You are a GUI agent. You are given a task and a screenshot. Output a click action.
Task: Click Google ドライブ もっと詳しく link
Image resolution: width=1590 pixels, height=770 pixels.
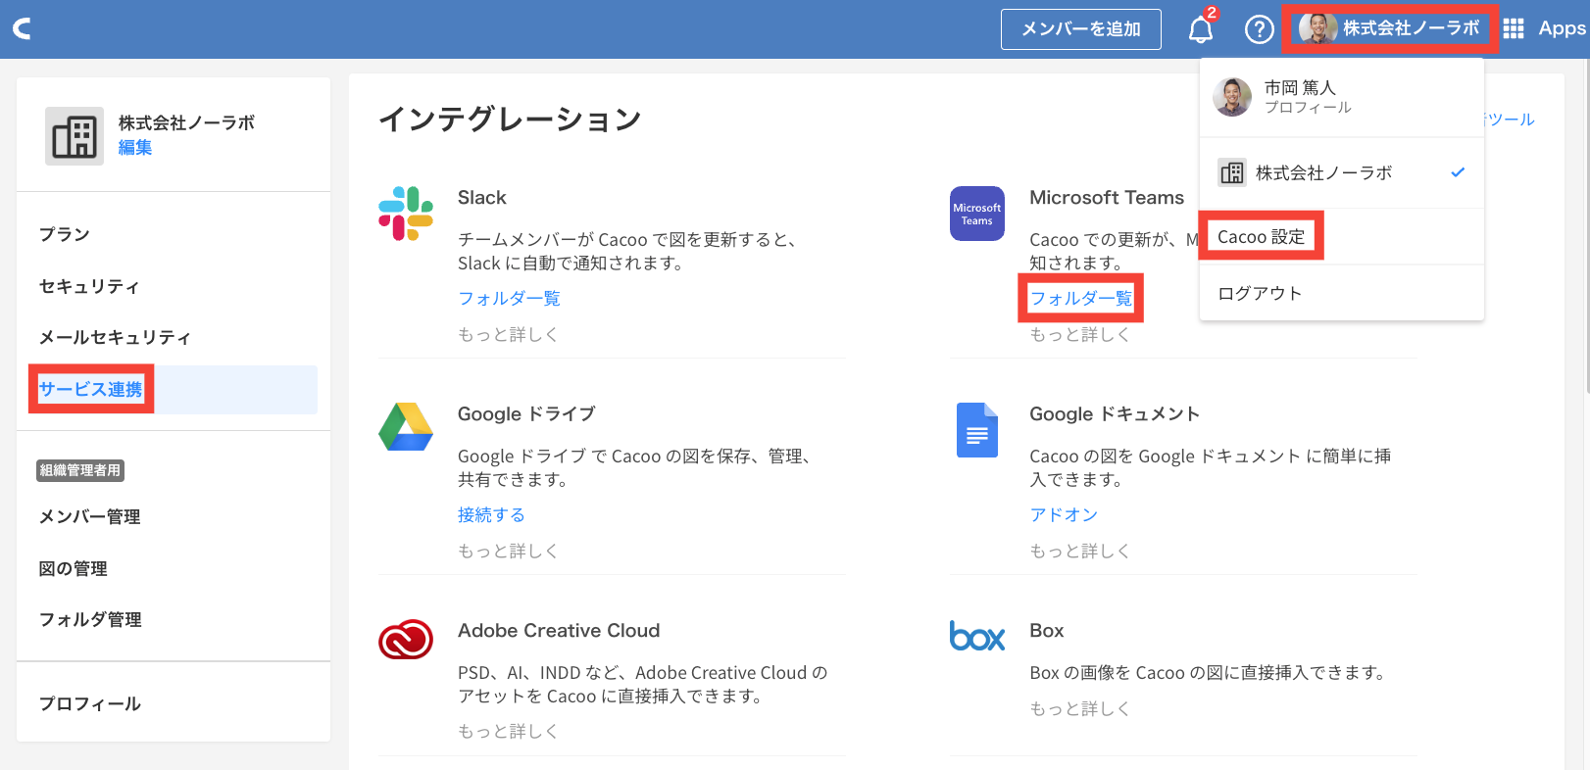pos(508,551)
